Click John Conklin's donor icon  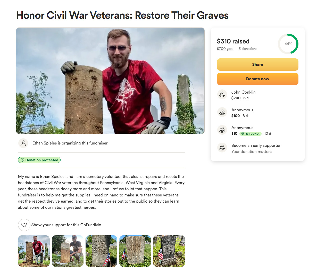coord(222,95)
